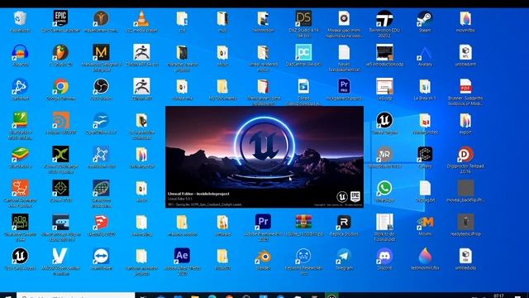529x298 pixels.
Task: Launch the Adobe After Effects shortcut
Action: pos(182,256)
